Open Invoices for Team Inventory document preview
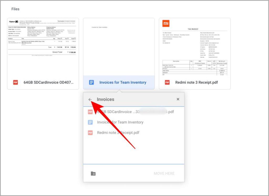269x196 pixels. coord(119,47)
